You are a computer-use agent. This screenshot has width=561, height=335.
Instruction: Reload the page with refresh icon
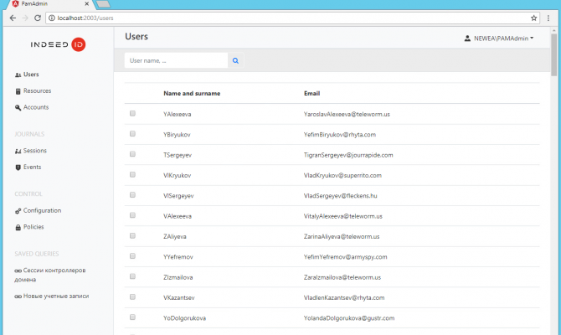38,18
